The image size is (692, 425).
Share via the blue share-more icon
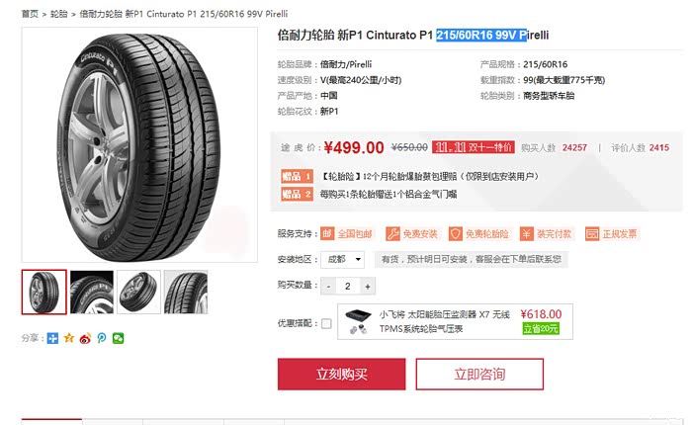click(x=52, y=338)
